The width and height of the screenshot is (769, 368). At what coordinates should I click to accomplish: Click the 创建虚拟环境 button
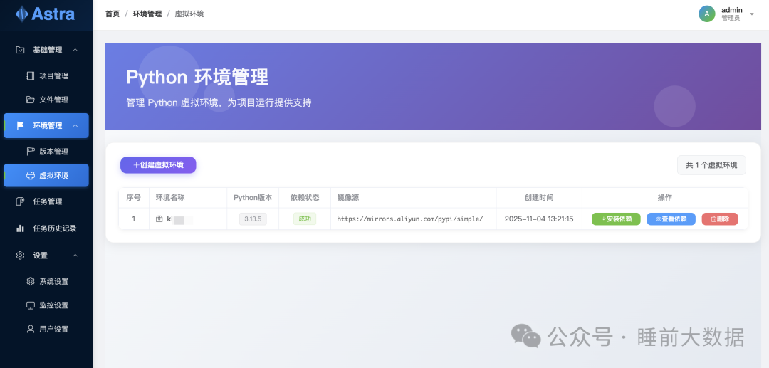[x=158, y=165]
